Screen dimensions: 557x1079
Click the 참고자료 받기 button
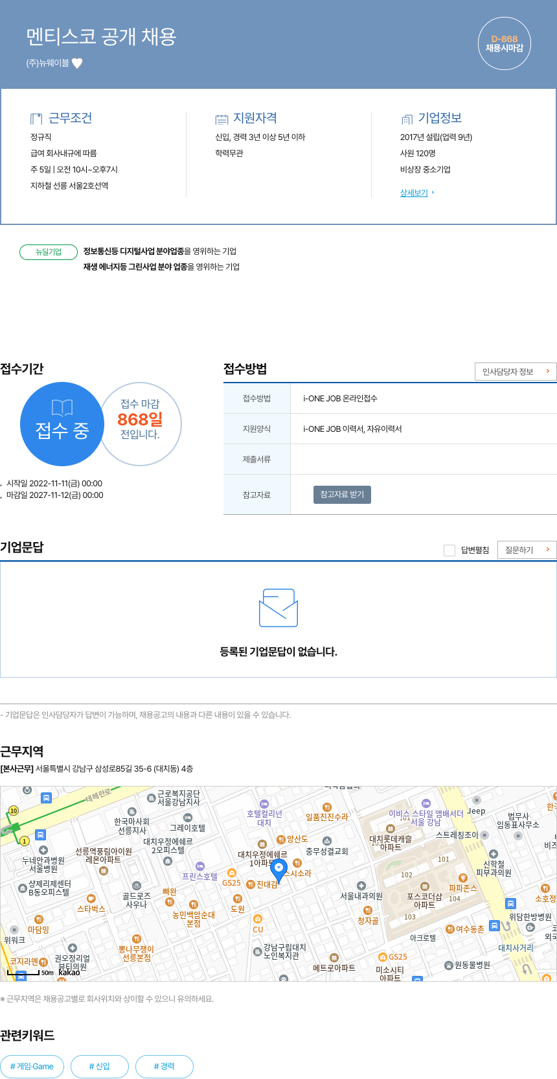tap(342, 494)
